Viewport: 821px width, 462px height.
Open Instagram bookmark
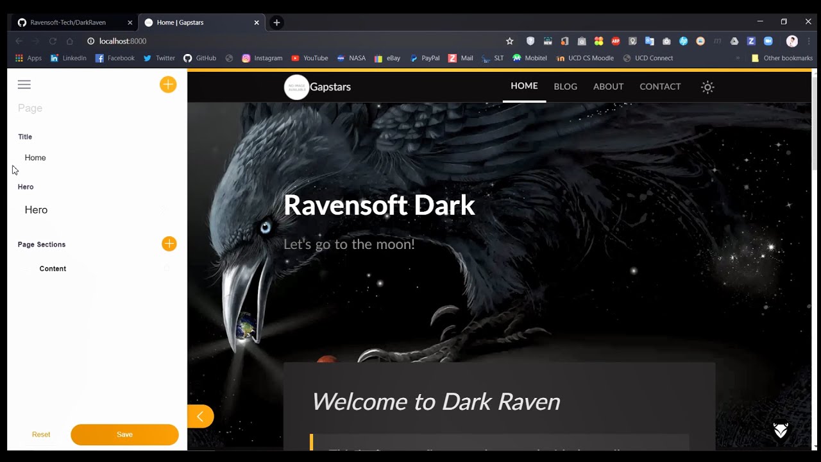pyautogui.click(x=262, y=58)
